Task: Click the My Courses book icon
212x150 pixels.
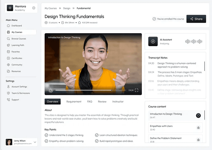Action: (8, 32)
